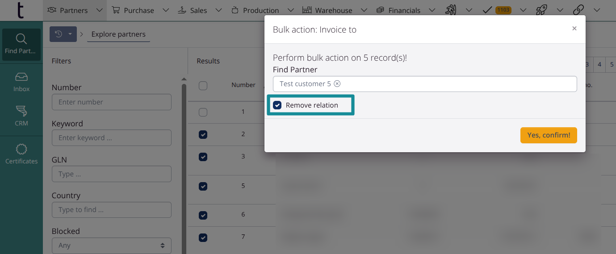Screen dimensions: 616x254
Task: Open the Purchase menu
Action: click(133, 10)
